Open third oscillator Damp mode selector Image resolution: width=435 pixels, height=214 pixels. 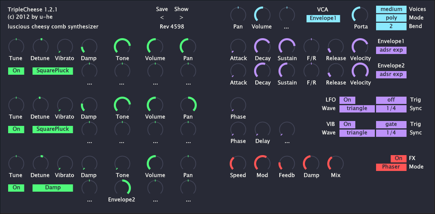pyautogui.click(x=53, y=188)
